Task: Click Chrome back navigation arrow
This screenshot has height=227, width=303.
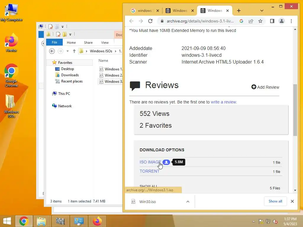Action: tap(131, 21)
